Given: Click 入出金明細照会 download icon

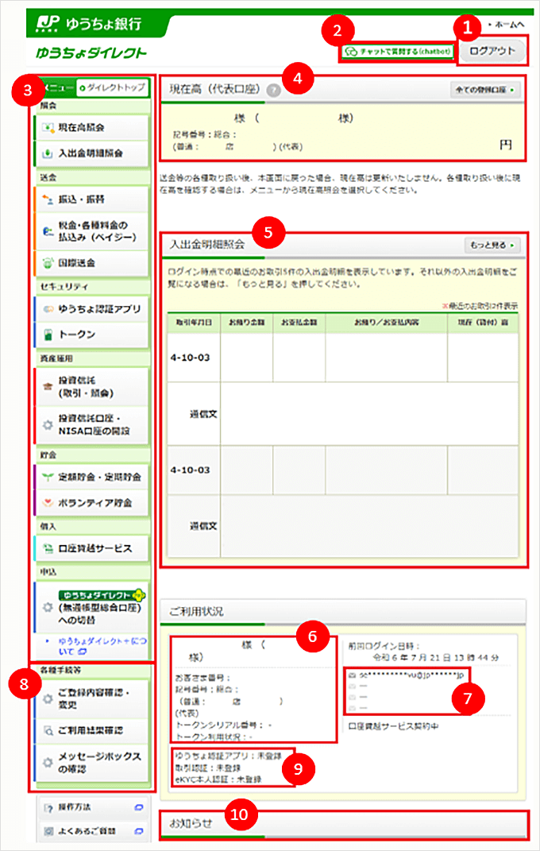Looking at the screenshot, I should pyautogui.click(x=48, y=153).
